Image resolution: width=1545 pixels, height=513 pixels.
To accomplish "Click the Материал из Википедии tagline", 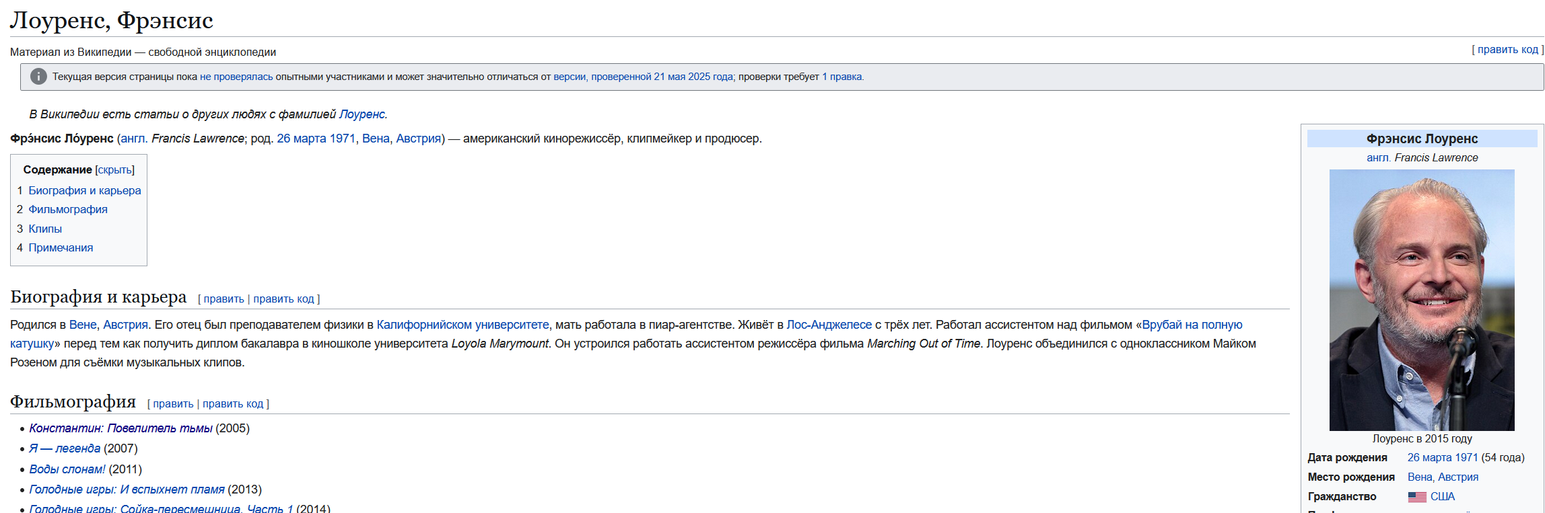I will (x=143, y=52).
